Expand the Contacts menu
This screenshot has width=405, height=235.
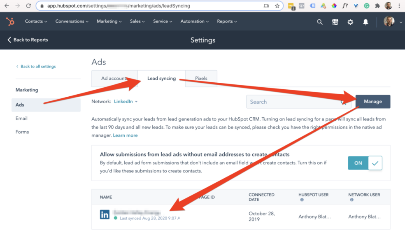pyautogui.click(x=36, y=21)
